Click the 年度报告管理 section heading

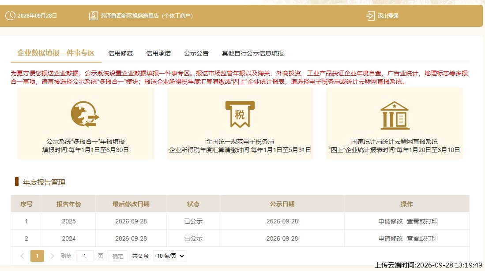[44, 182]
